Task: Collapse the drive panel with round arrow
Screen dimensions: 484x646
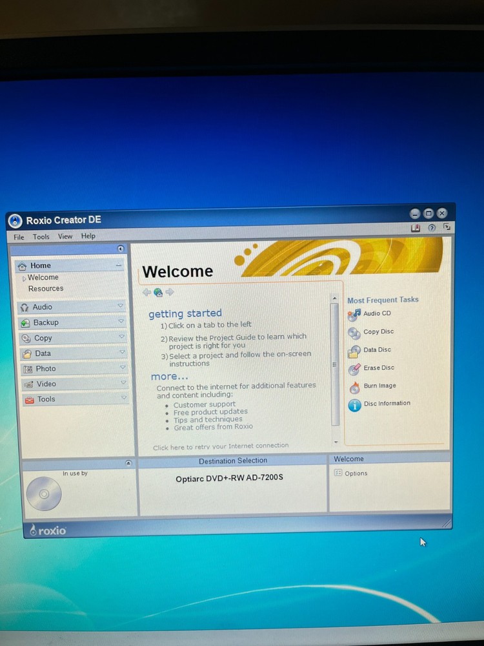Action: point(128,463)
